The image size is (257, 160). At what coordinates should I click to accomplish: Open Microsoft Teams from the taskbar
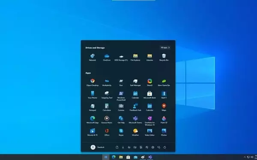pos(150,157)
